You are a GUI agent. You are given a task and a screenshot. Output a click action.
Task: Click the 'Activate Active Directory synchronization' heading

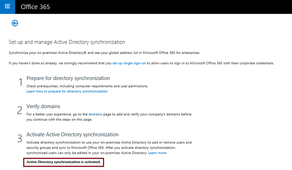(x=72, y=135)
